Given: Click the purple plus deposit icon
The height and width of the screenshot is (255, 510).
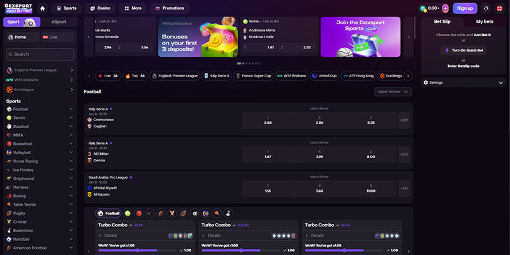Looking at the screenshot, I should [445, 8].
